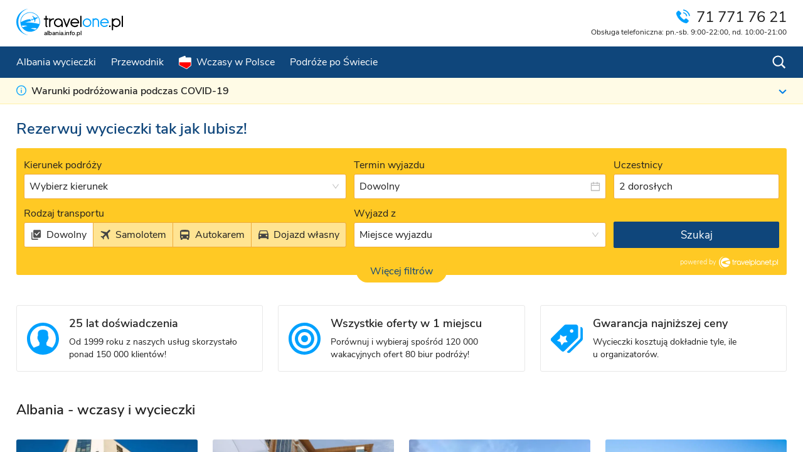Open the Termin wyjazdu date field
This screenshot has height=452, width=803.
(x=480, y=186)
